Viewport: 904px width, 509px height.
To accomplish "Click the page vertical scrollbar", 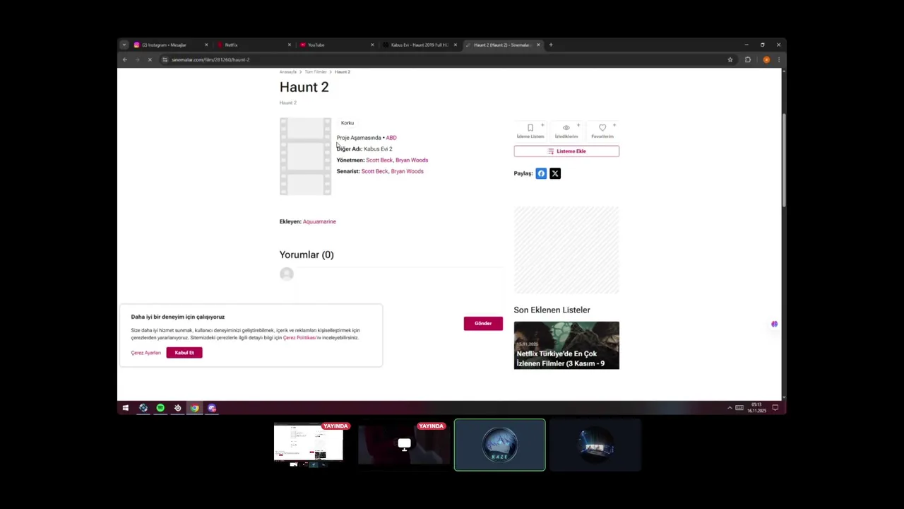I will coord(784,160).
